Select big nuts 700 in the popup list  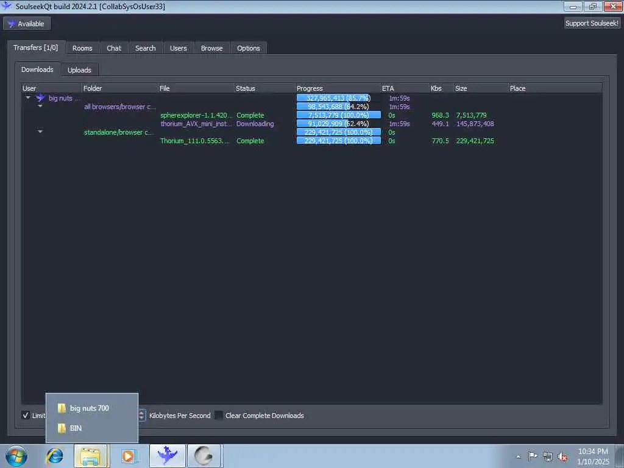pos(92,408)
